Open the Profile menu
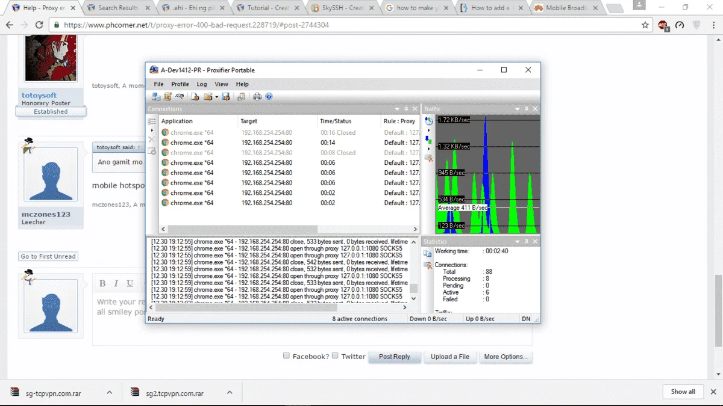The width and height of the screenshot is (723, 406). tap(180, 84)
